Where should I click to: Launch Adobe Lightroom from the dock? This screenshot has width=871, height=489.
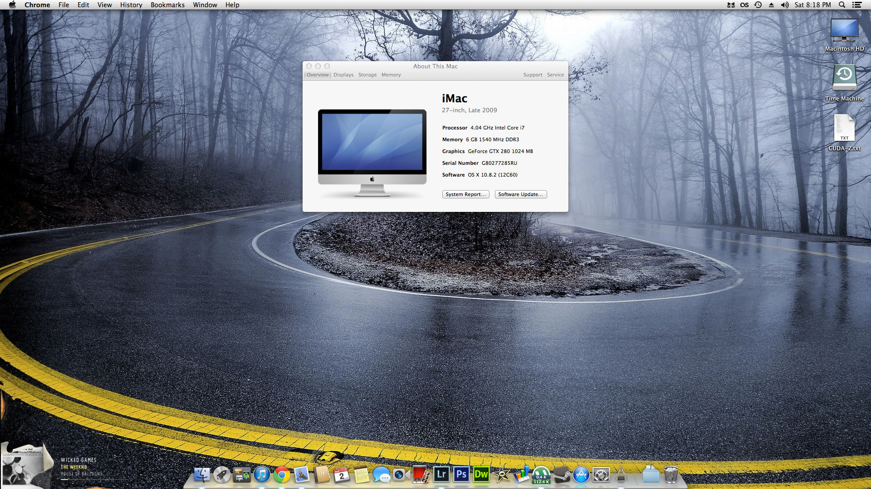[441, 475]
